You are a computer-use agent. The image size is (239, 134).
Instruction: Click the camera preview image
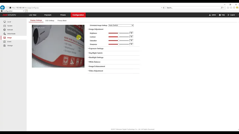click(x=58, y=46)
